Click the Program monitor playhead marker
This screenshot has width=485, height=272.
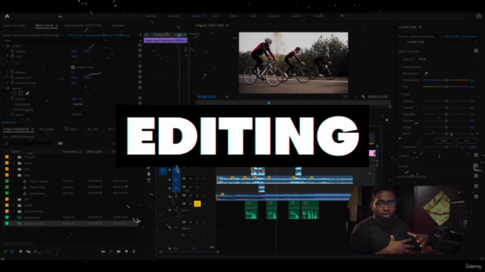[x=269, y=103]
